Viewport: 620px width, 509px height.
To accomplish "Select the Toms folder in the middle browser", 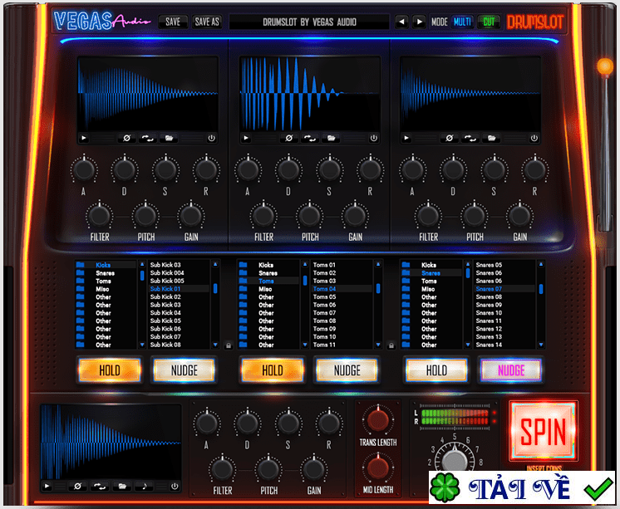I will coord(268,281).
